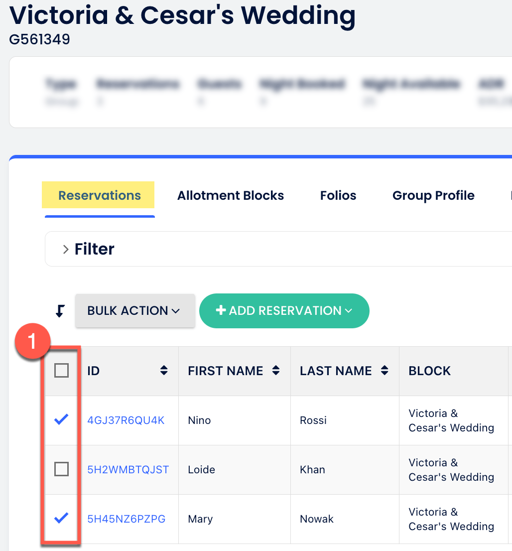Click the red step 1 badge
The height and width of the screenshot is (551, 512).
(x=32, y=341)
